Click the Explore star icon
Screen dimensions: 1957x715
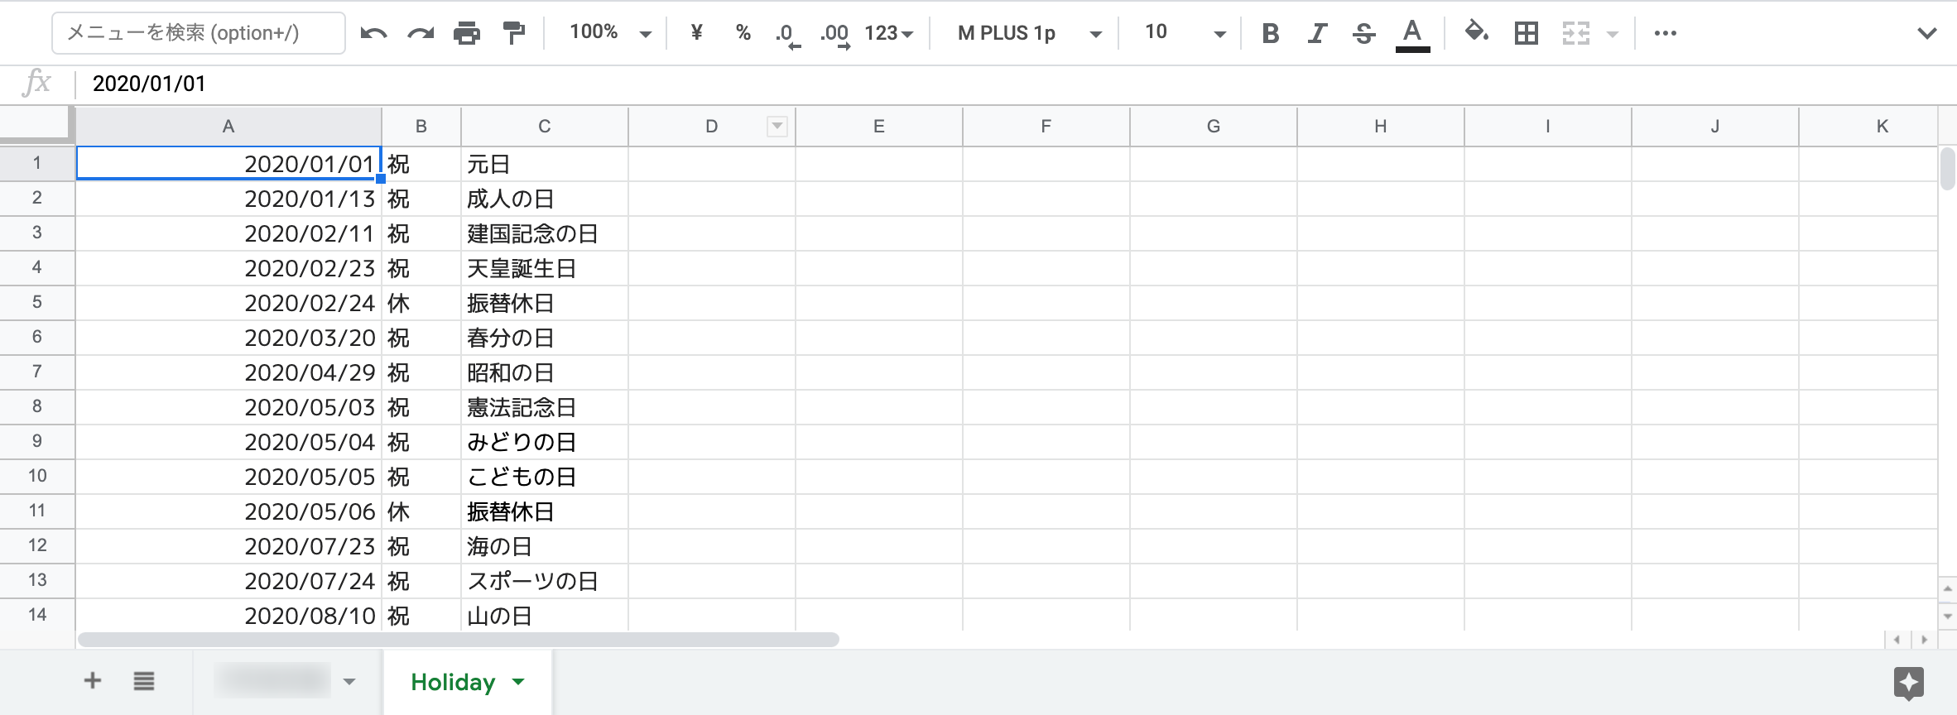coord(1908,683)
